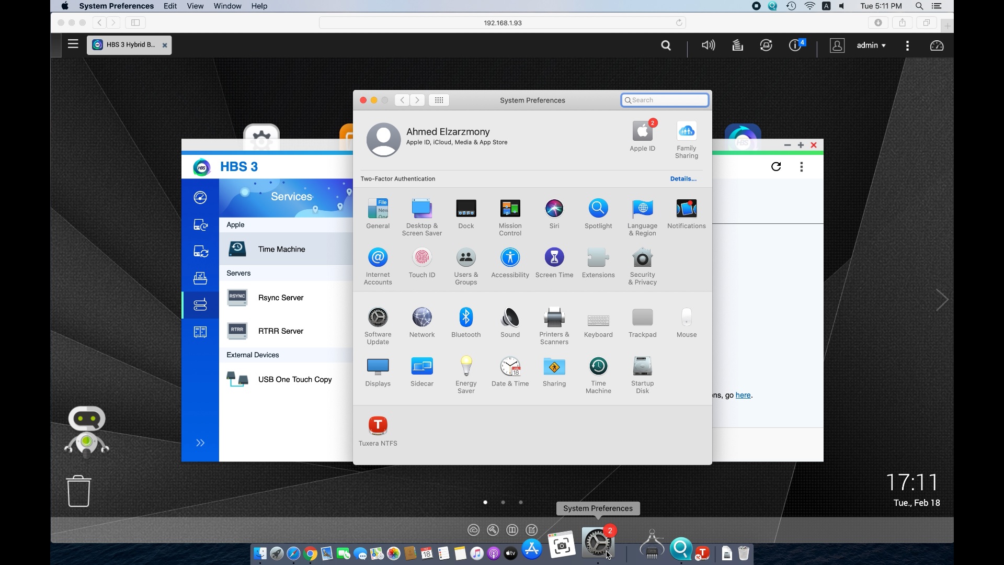The image size is (1004, 565).
Task: Select RTRR Server in HBS 3
Action: coord(286,331)
